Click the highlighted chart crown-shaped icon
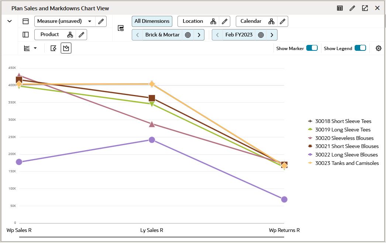 66,48
